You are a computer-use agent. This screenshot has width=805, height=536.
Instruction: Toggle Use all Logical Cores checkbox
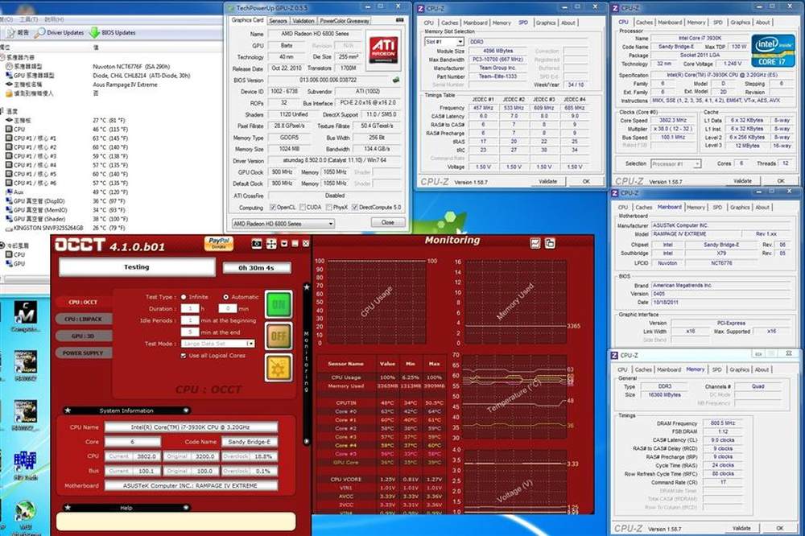[184, 355]
